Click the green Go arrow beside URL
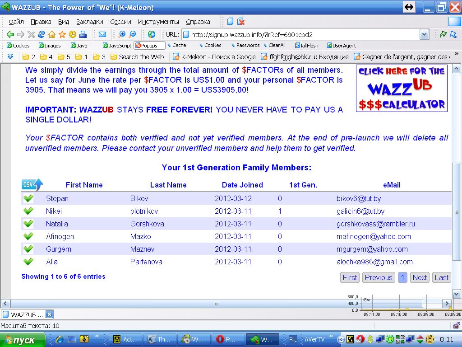Image resolution: width=462 pixels, height=347 pixels. click(443, 34)
